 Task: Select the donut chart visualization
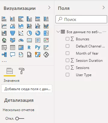pyautogui.click(x=38, y=33)
